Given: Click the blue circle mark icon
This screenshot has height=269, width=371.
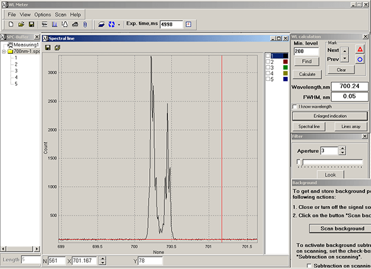Looking at the screenshot, I should [x=360, y=59].
